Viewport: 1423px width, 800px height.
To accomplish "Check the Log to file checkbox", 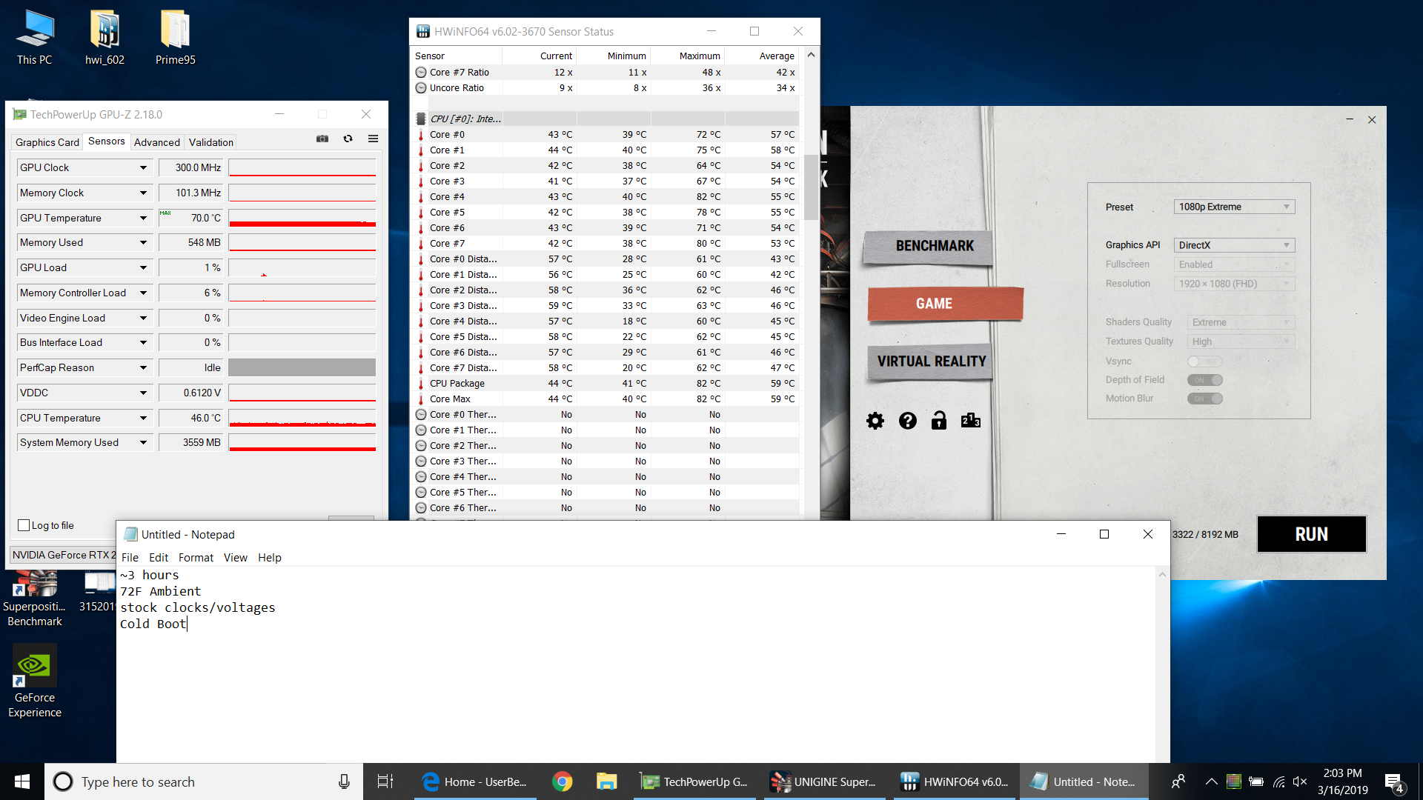I will pyautogui.click(x=24, y=526).
